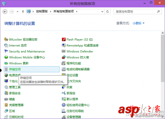Click the Power Options (电源选项) icon
The height and width of the screenshot is (119, 165).
coord(6,75)
